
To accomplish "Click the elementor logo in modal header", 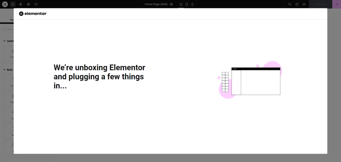I will tap(33, 14).
